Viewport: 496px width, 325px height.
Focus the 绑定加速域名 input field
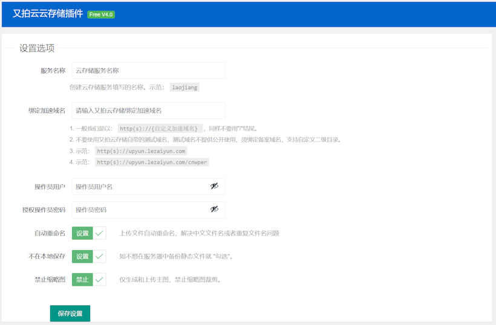[x=148, y=111]
